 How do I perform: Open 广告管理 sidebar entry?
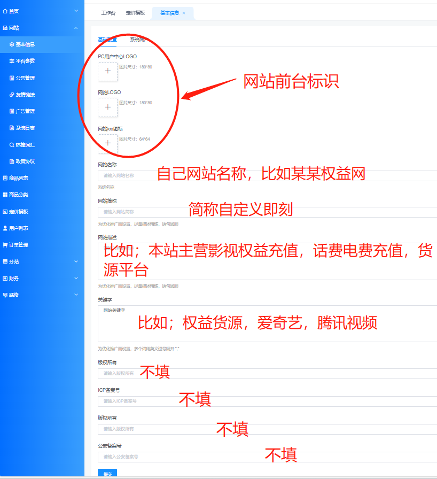tap(25, 111)
